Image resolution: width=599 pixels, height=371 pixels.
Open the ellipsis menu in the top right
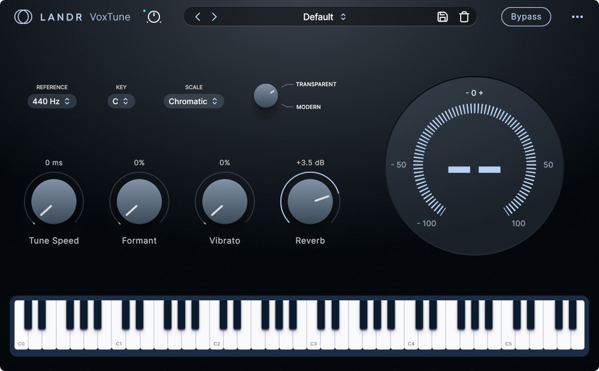point(577,17)
